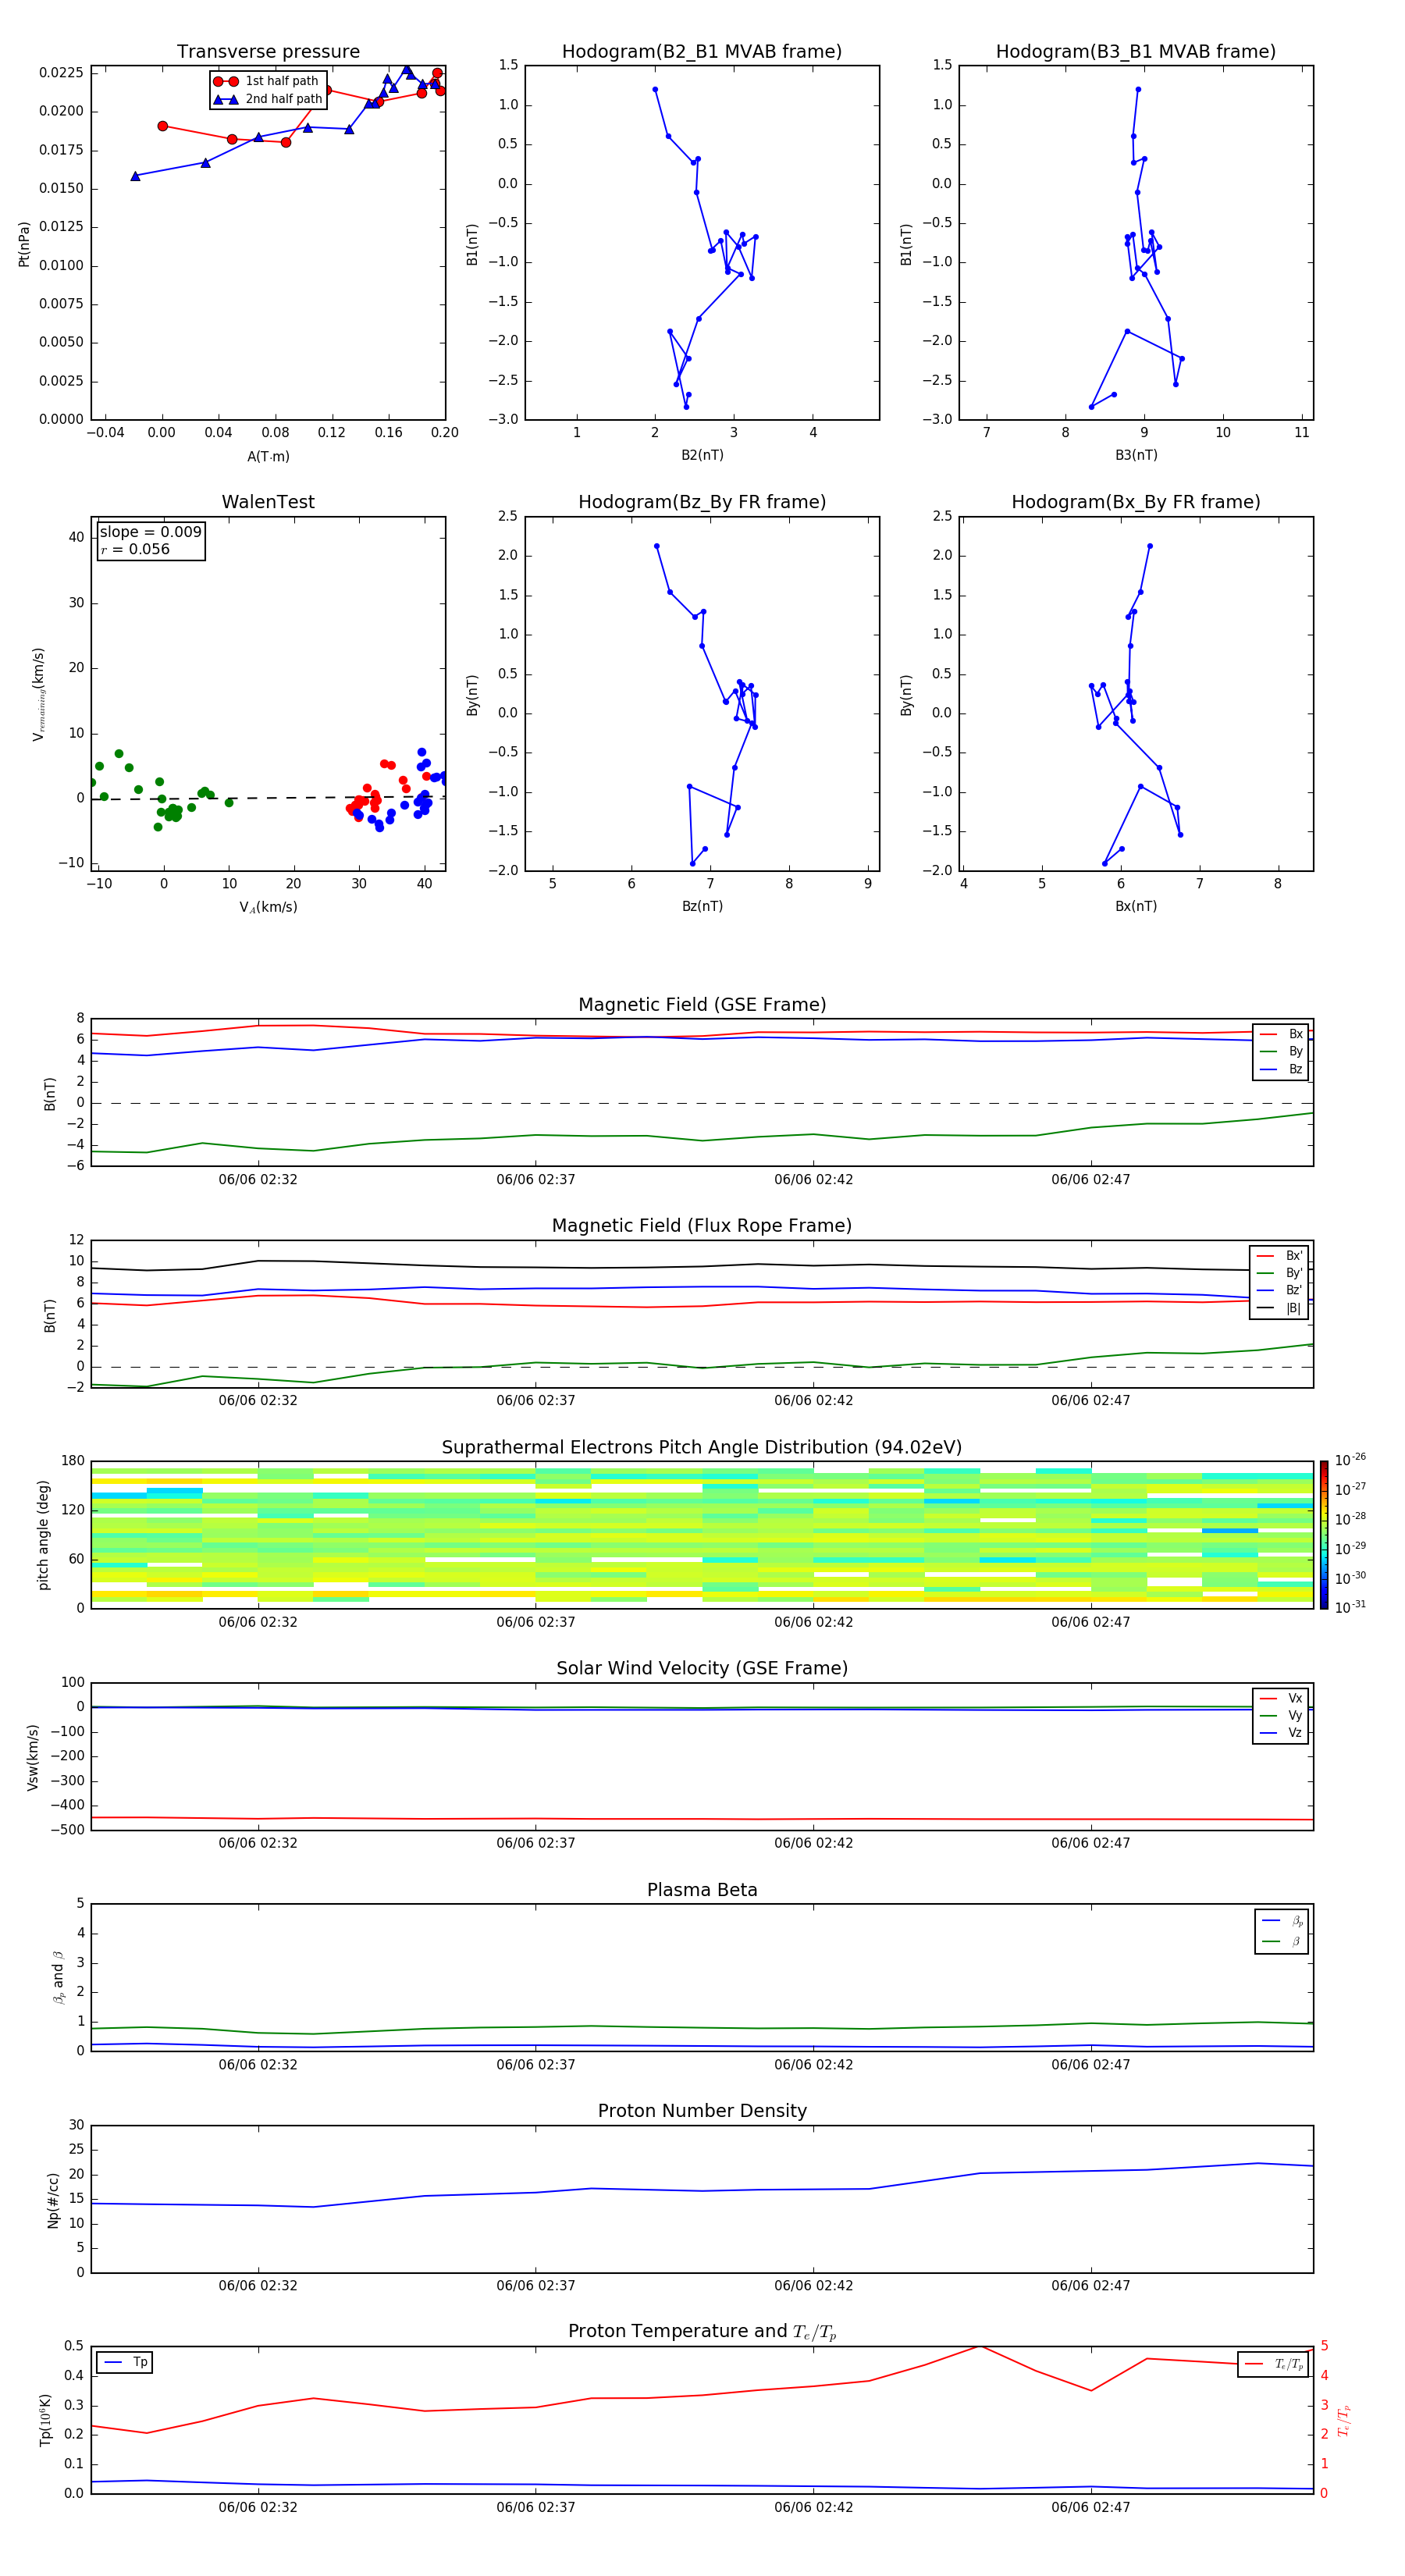Click the "r = 0.056" annotation

(135, 549)
